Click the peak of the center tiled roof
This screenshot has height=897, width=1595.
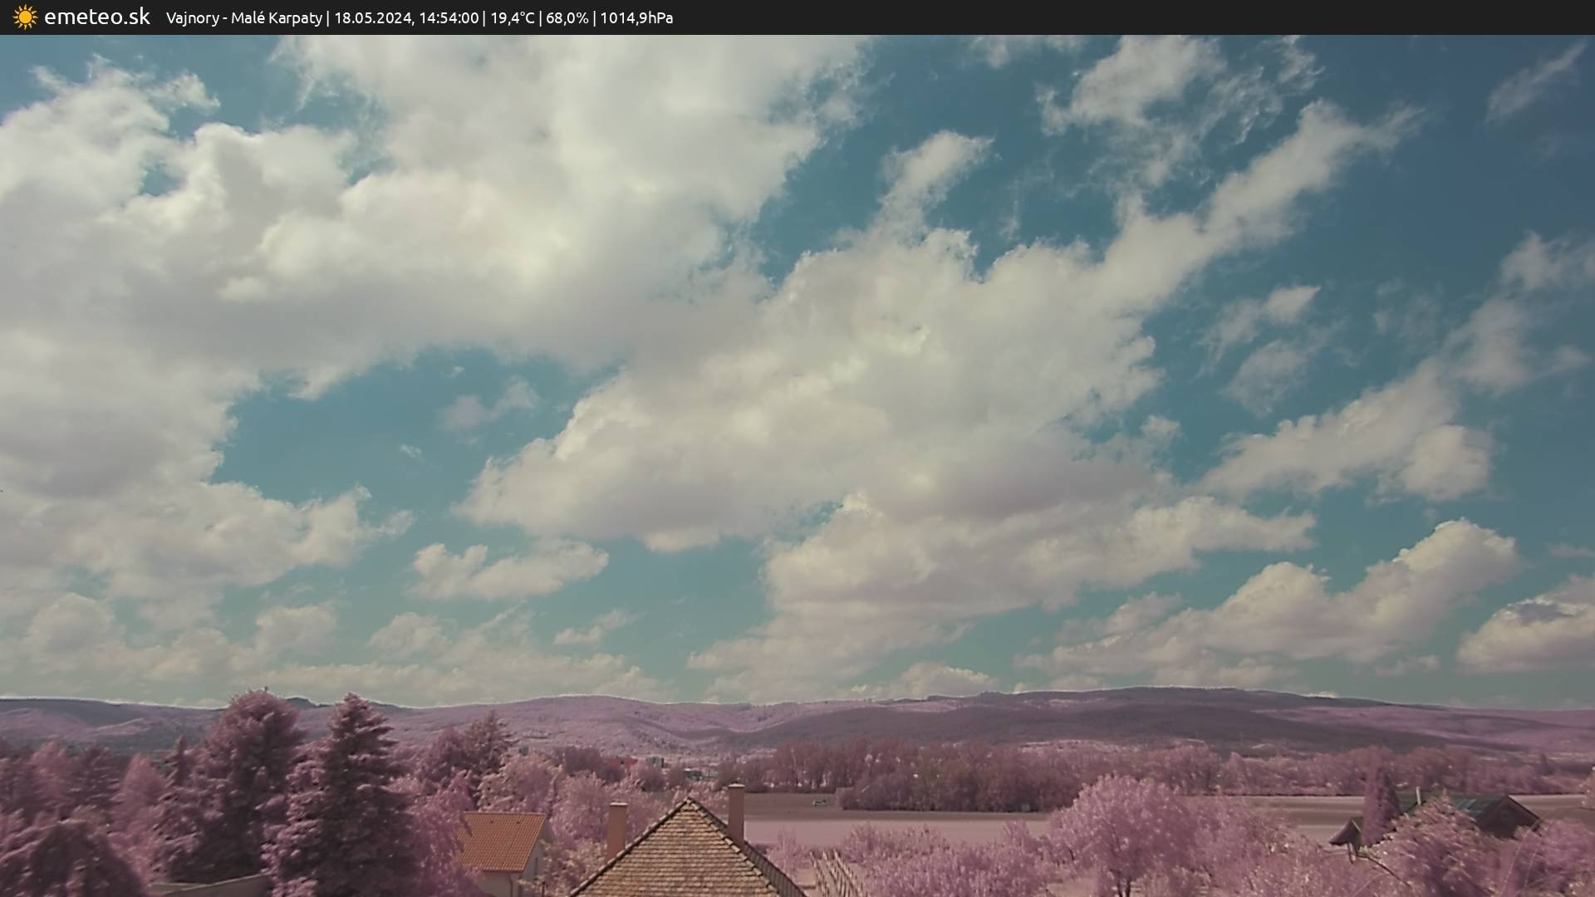click(689, 802)
